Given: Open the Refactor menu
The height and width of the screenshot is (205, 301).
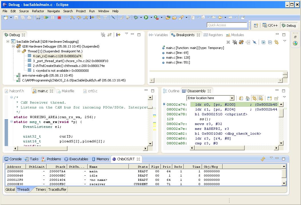Looking at the screenshot, I should pyautogui.click(x=38, y=11).
